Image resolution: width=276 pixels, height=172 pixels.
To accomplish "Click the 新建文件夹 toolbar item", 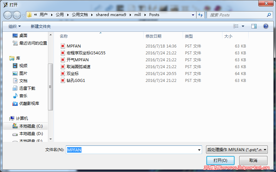I will (41, 27).
